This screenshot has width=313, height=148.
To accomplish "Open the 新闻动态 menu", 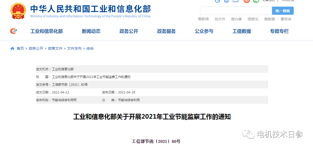I will point(91,31).
